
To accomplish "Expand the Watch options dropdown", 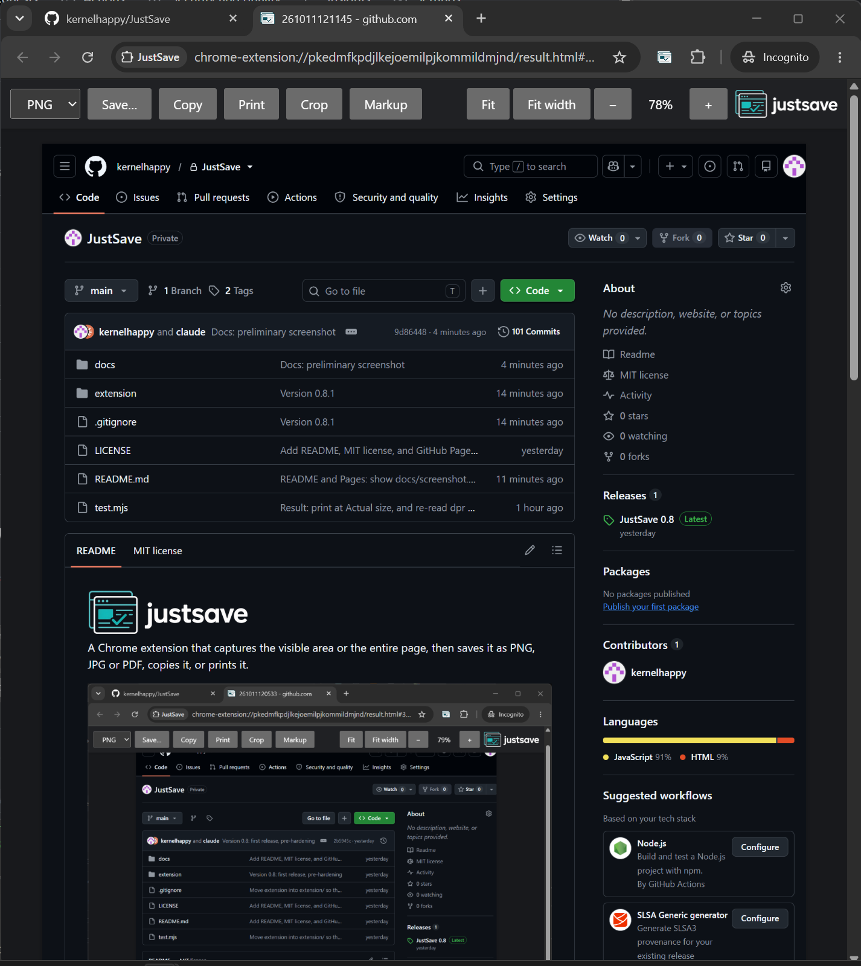I will [638, 238].
